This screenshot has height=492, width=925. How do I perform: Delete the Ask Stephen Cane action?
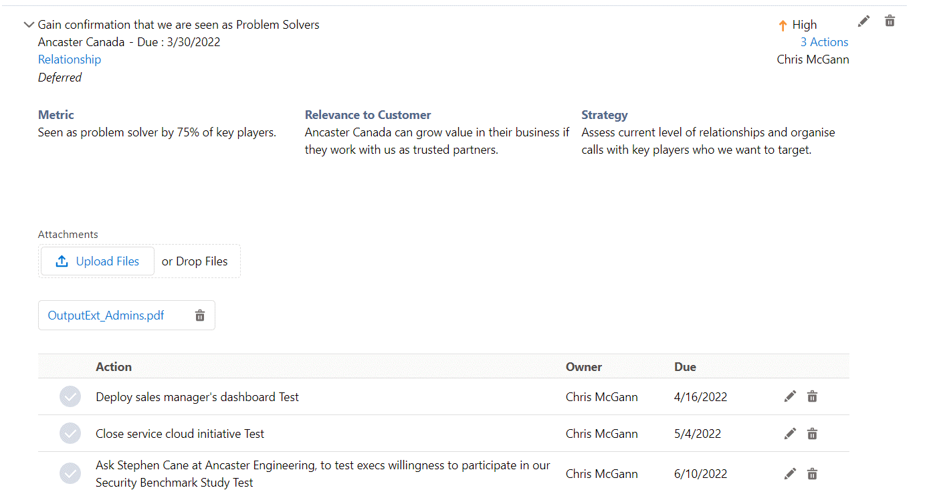click(x=812, y=474)
